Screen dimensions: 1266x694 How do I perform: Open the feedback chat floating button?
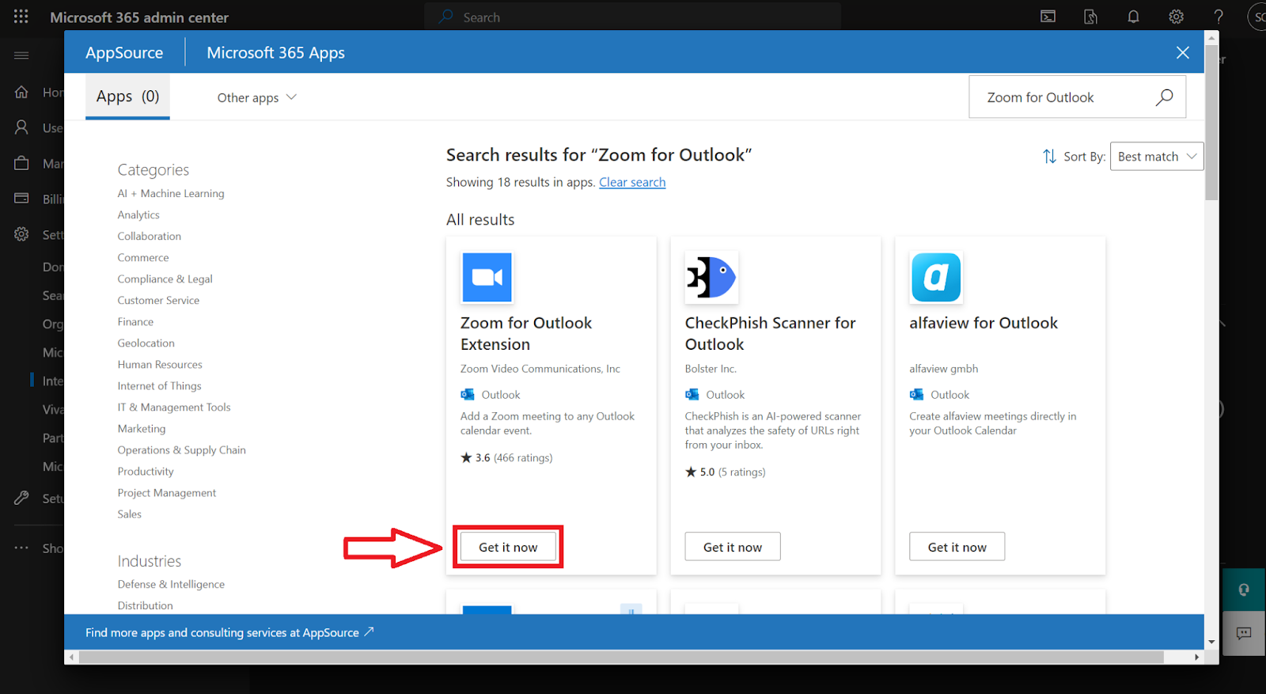[x=1244, y=633]
